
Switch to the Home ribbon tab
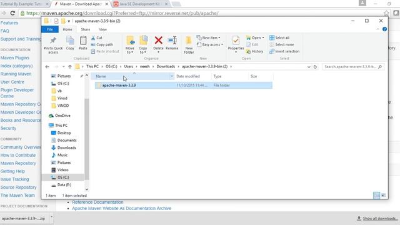[67, 29]
